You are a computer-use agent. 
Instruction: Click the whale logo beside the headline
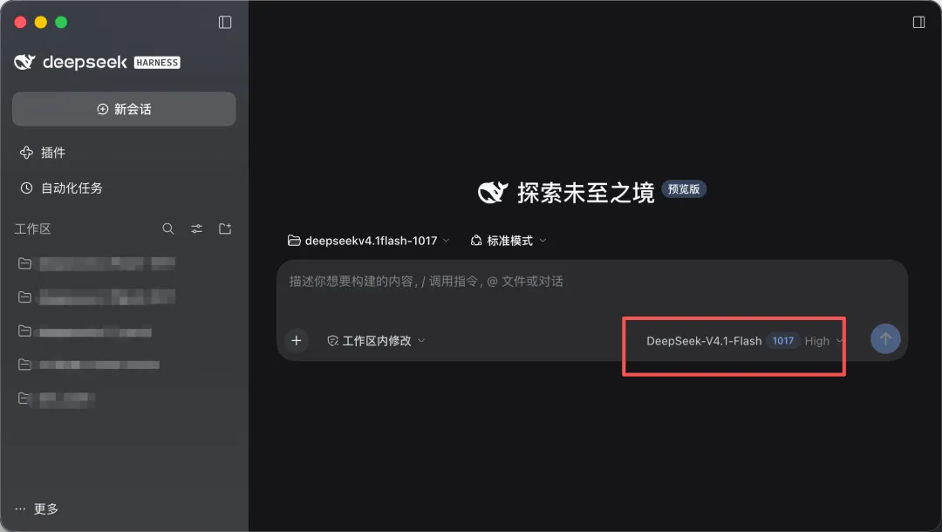[493, 193]
